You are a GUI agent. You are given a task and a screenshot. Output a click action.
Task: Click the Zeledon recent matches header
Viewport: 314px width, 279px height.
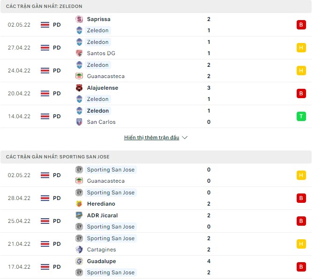point(45,6)
